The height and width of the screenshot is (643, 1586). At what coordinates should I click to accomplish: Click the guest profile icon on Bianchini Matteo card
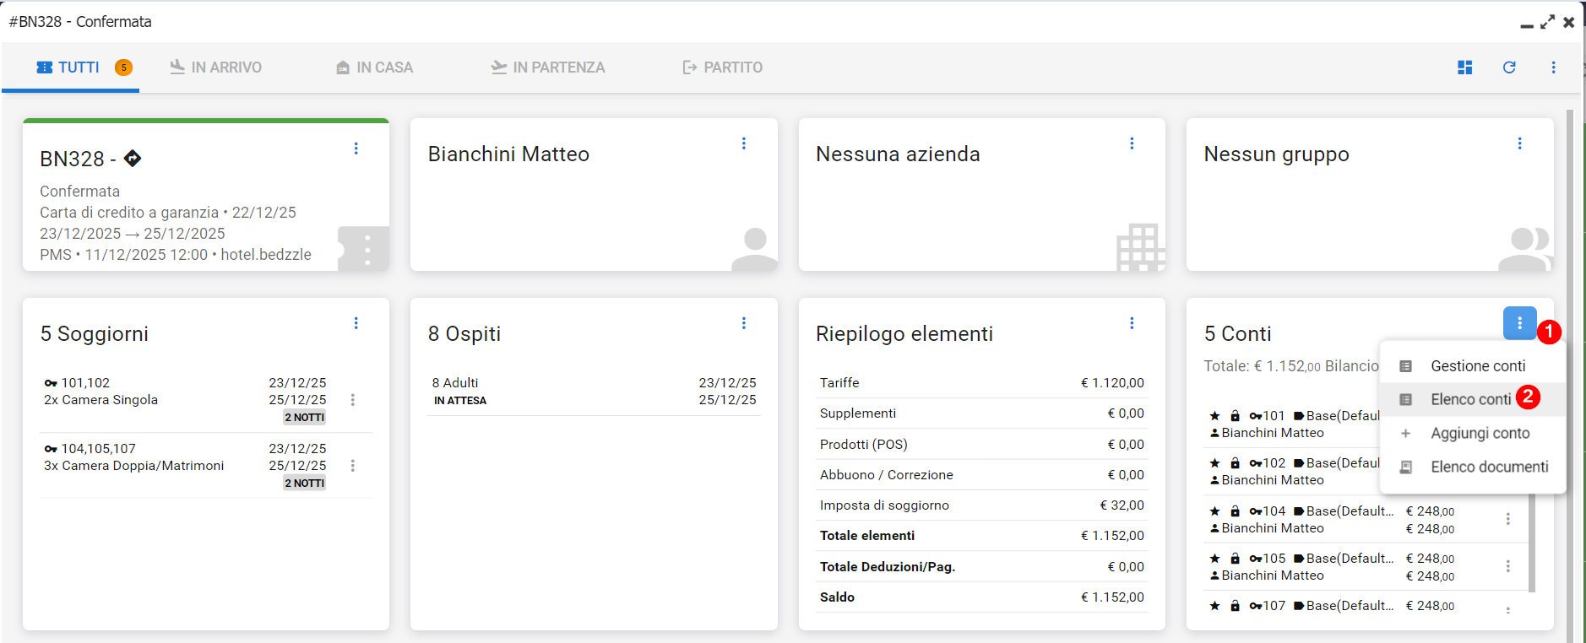[753, 249]
